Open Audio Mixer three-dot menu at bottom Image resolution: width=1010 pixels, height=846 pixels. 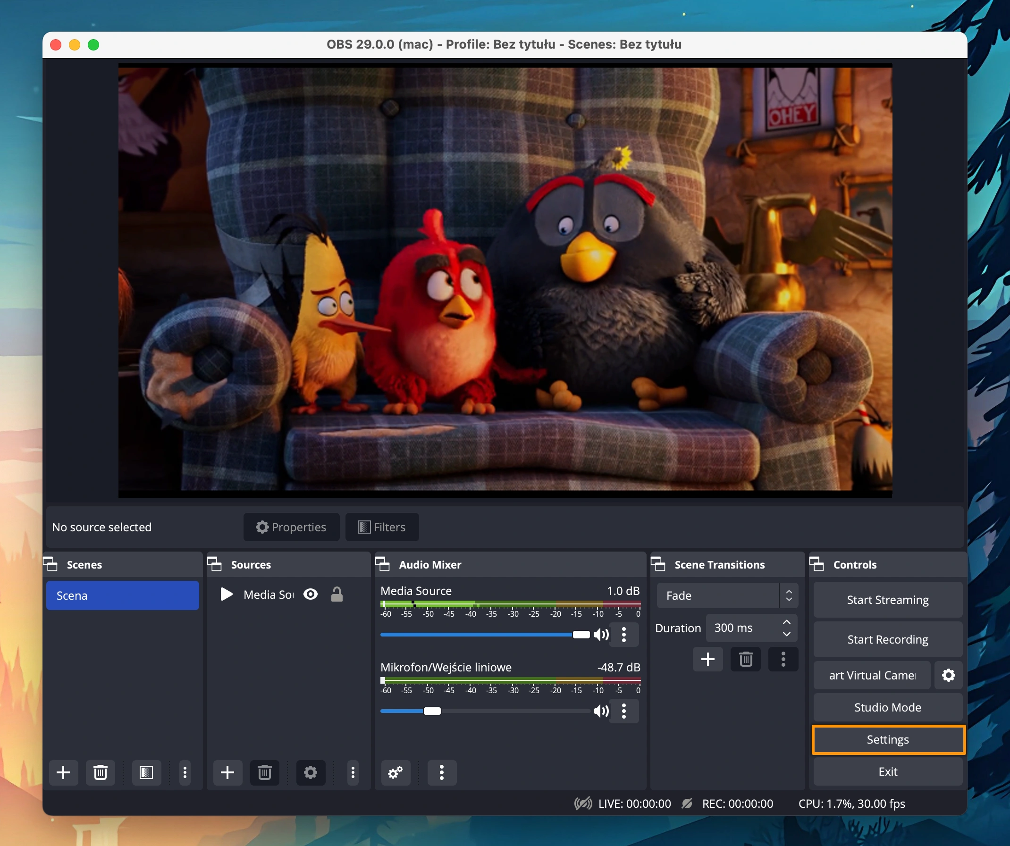(441, 772)
